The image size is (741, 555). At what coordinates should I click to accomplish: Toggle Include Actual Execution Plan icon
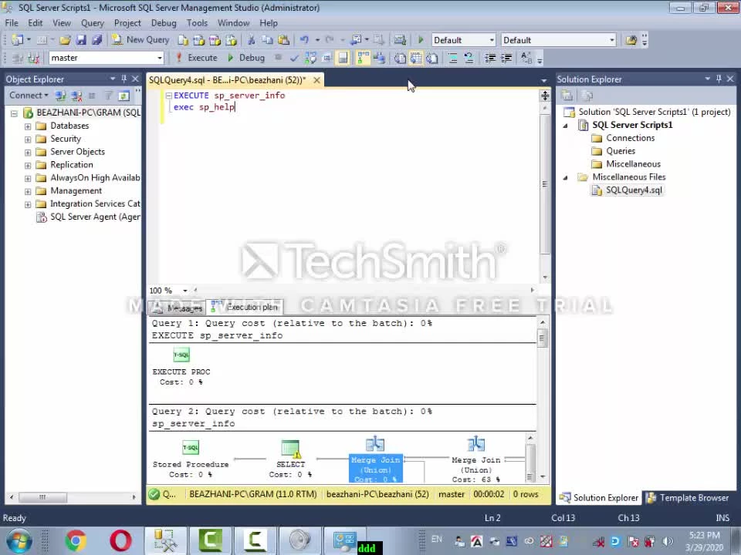click(x=363, y=58)
